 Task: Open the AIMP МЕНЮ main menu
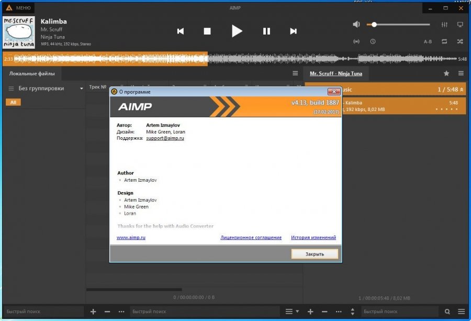tap(18, 8)
